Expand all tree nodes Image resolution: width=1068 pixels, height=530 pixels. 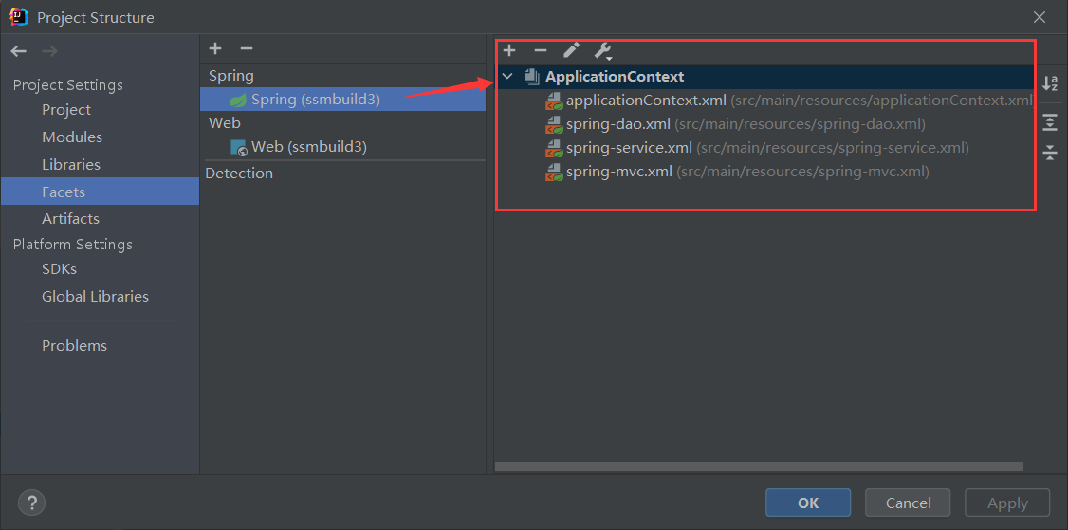pos(1050,122)
